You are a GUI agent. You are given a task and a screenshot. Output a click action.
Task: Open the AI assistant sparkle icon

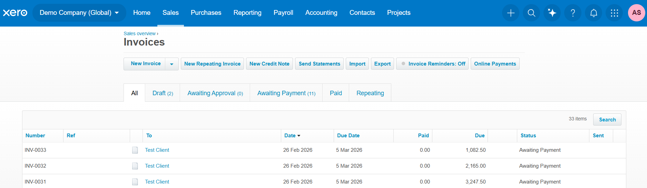click(552, 13)
